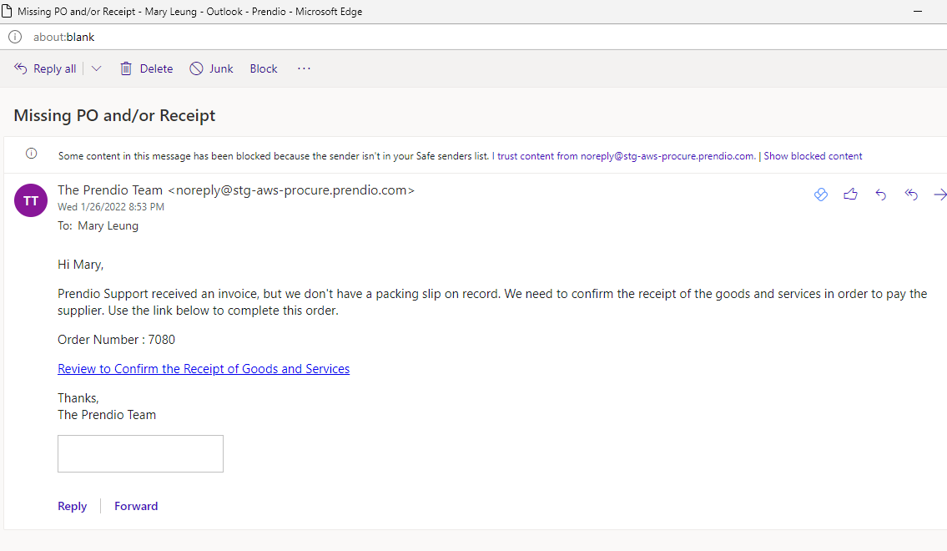
Task: Click the Reply arrow icon in message header
Action: pos(880,194)
